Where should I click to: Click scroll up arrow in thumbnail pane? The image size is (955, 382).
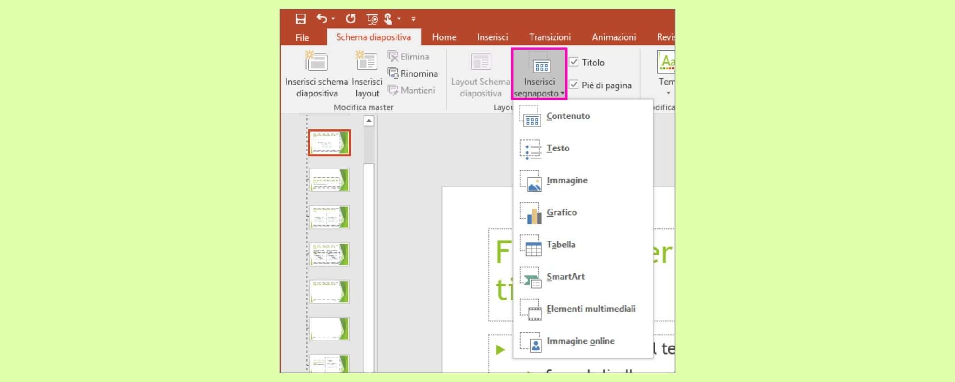point(369,121)
